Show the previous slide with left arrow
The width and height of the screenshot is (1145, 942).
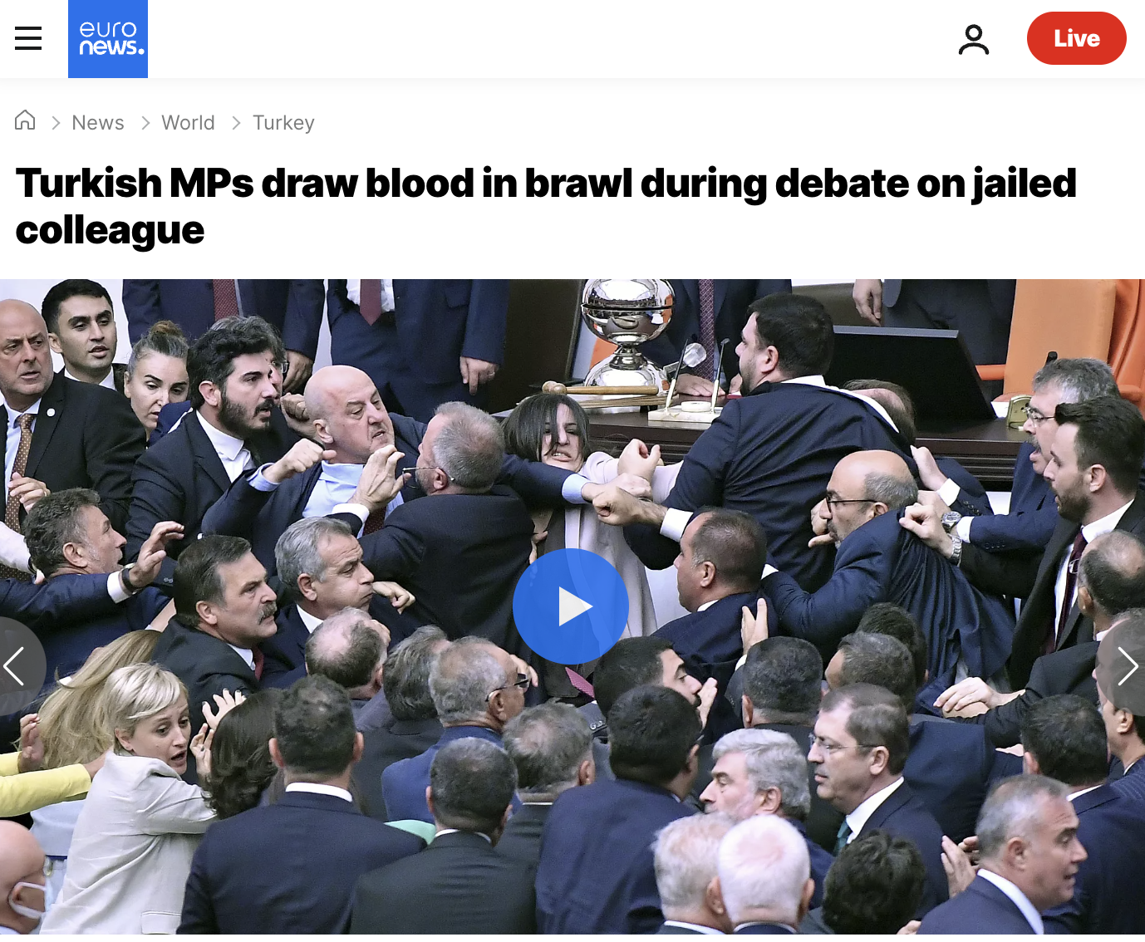[x=15, y=666]
